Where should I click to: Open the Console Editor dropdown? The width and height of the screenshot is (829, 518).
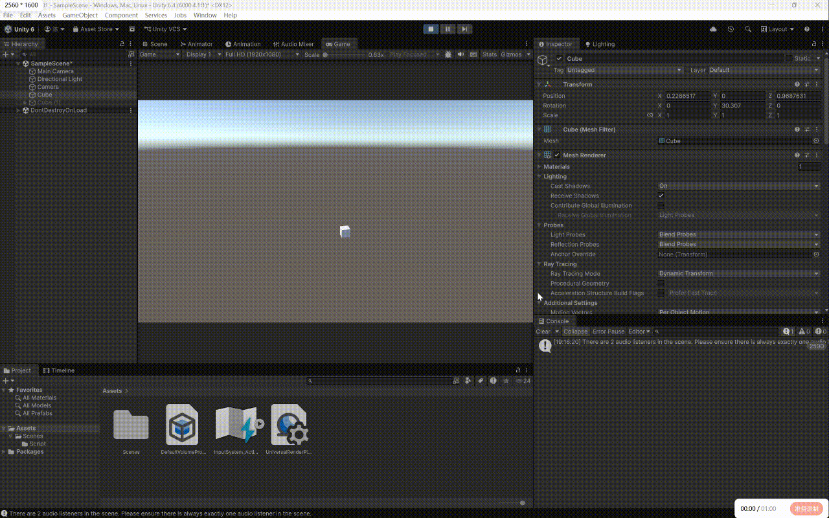click(x=639, y=332)
